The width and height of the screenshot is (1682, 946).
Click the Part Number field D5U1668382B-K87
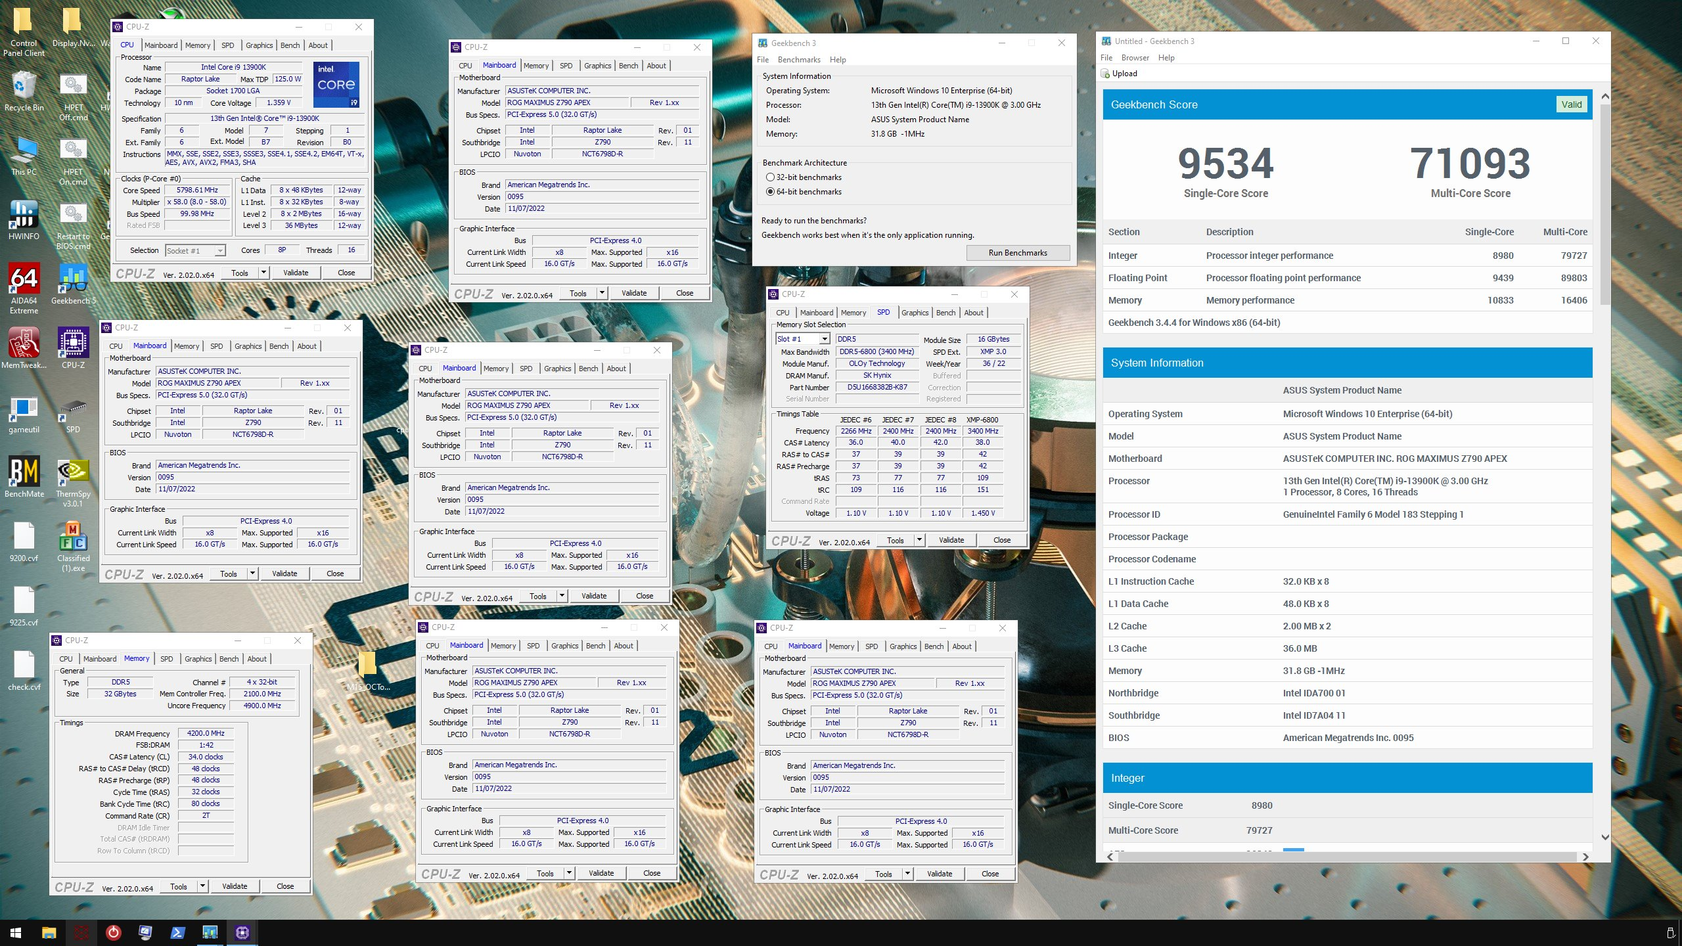877,387
